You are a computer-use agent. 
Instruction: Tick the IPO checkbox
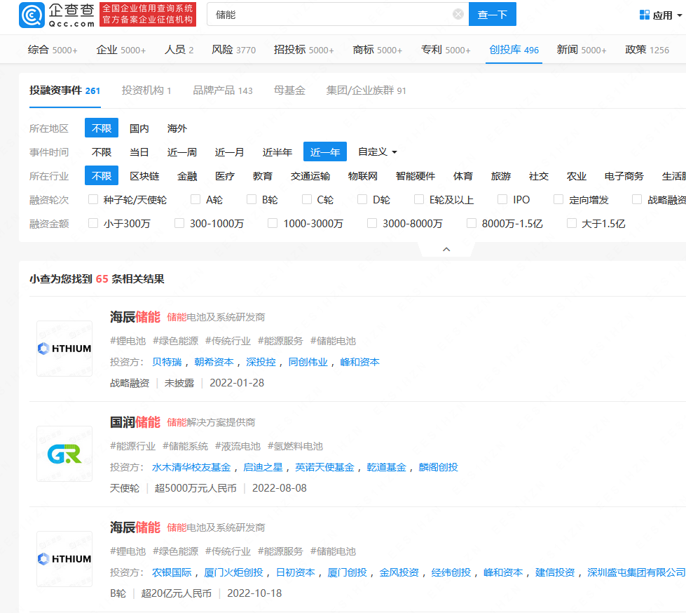(x=502, y=200)
